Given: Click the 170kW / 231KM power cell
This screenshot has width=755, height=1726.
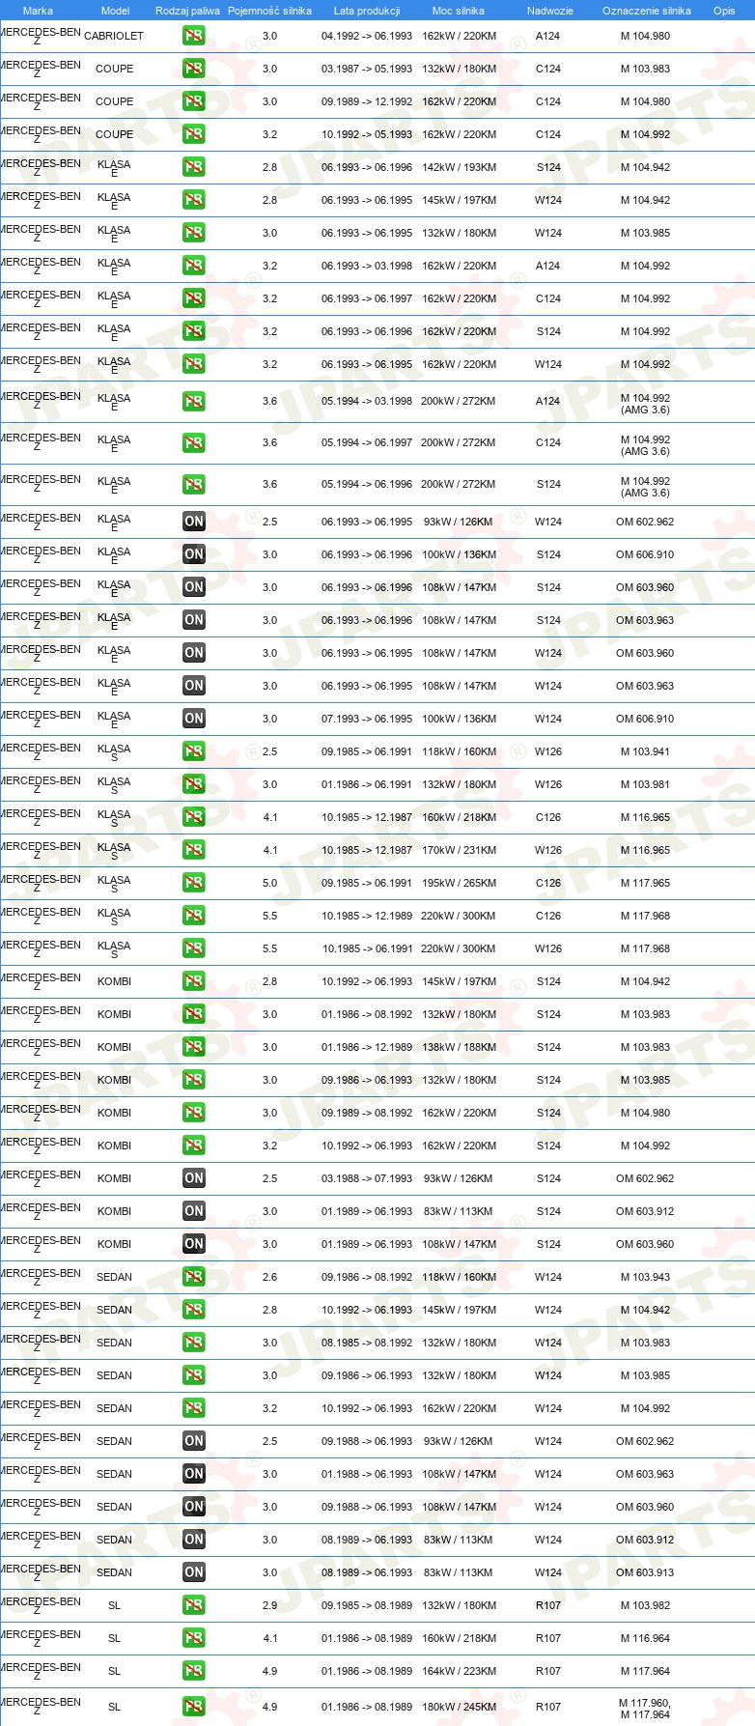Looking at the screenshot, I should [x=459, y=850].
